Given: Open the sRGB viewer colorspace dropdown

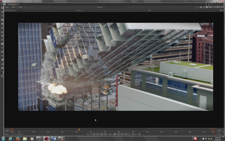Looking at the screenshot, I should coord(22,7).
